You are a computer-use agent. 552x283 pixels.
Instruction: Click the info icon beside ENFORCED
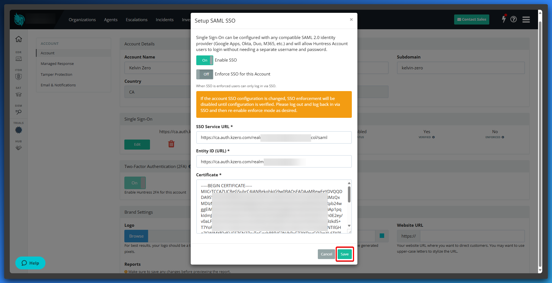[x=503, y=137]
